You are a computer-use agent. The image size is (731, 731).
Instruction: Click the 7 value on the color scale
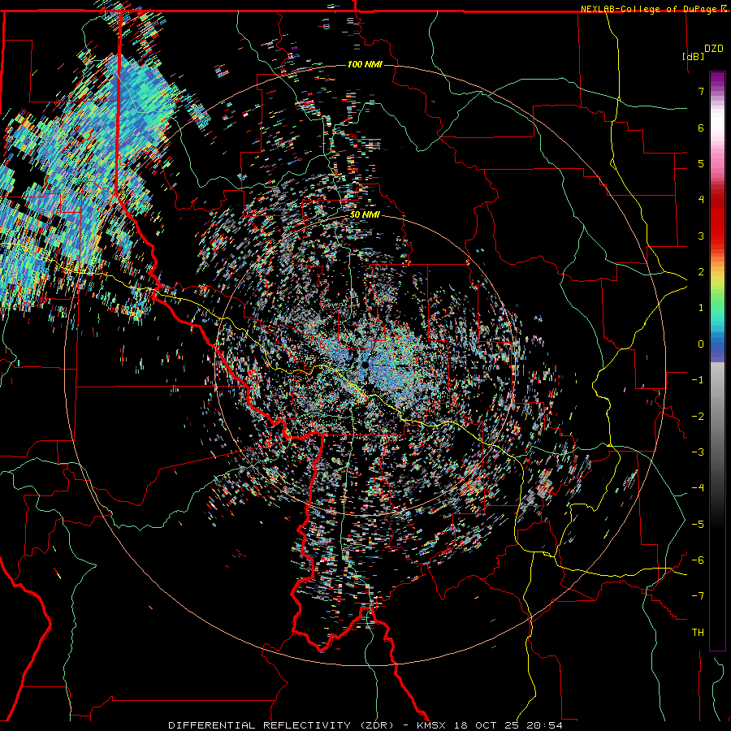[x=701, y=91]
